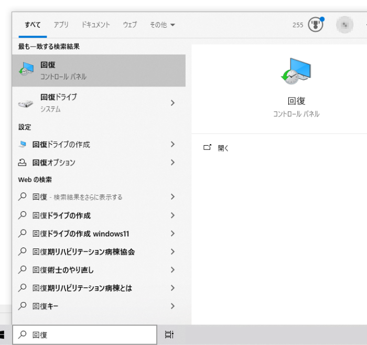Expand 回復術士のやり直し arrow
The height and width of the screenshot is (345, 367).
pyautogui.click(x=172, y=269)
